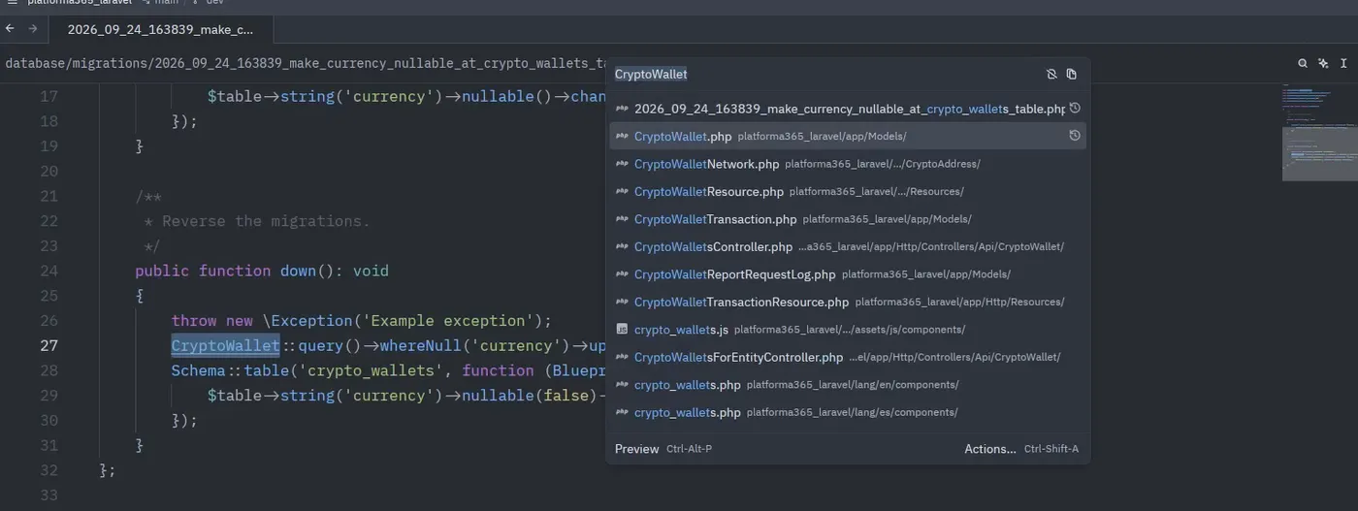Click 'Reverse the migrations.' comment

point(266,221)
